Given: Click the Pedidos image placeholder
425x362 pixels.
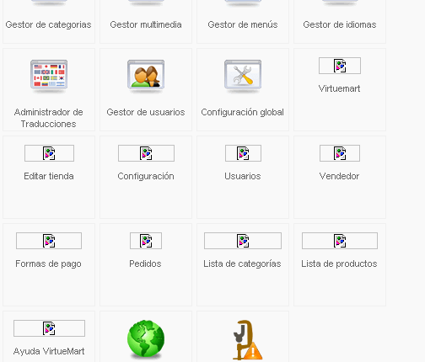Looking at the screenshot, I should (146, 241).
